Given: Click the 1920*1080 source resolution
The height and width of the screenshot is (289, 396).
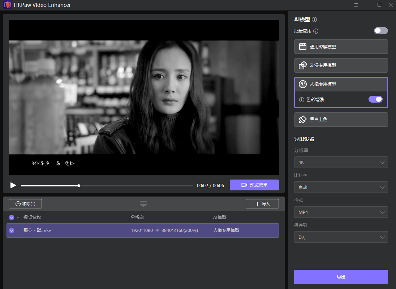Looking at the screenshot, I should point(142,230).
